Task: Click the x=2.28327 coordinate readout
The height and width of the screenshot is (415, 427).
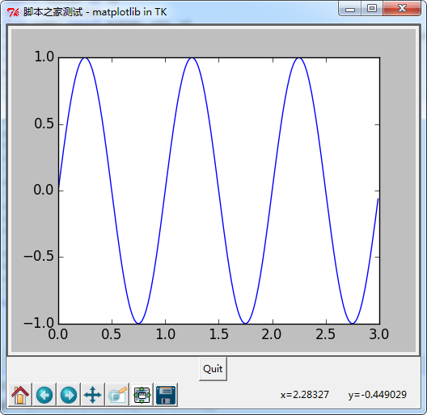Action: pos(305,395)
